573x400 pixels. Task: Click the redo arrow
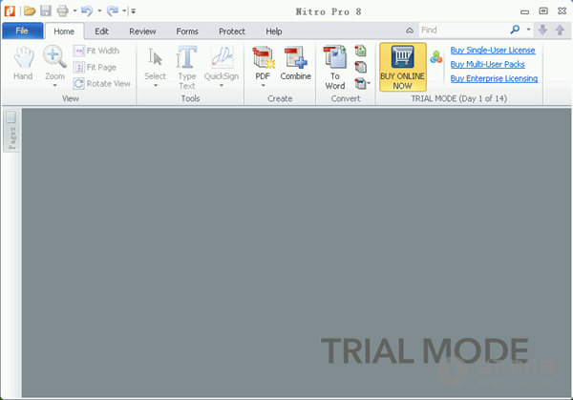(112, 11)
